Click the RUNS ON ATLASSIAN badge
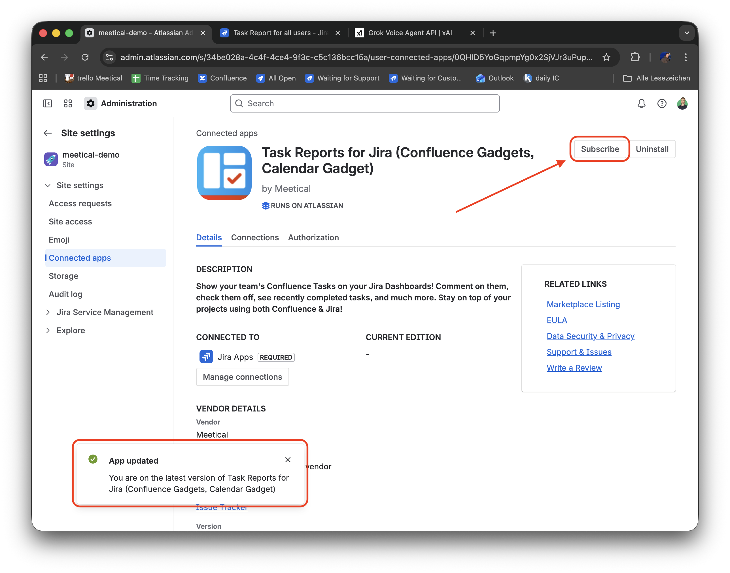Viewport: 730px width, 573px height. 302,205
